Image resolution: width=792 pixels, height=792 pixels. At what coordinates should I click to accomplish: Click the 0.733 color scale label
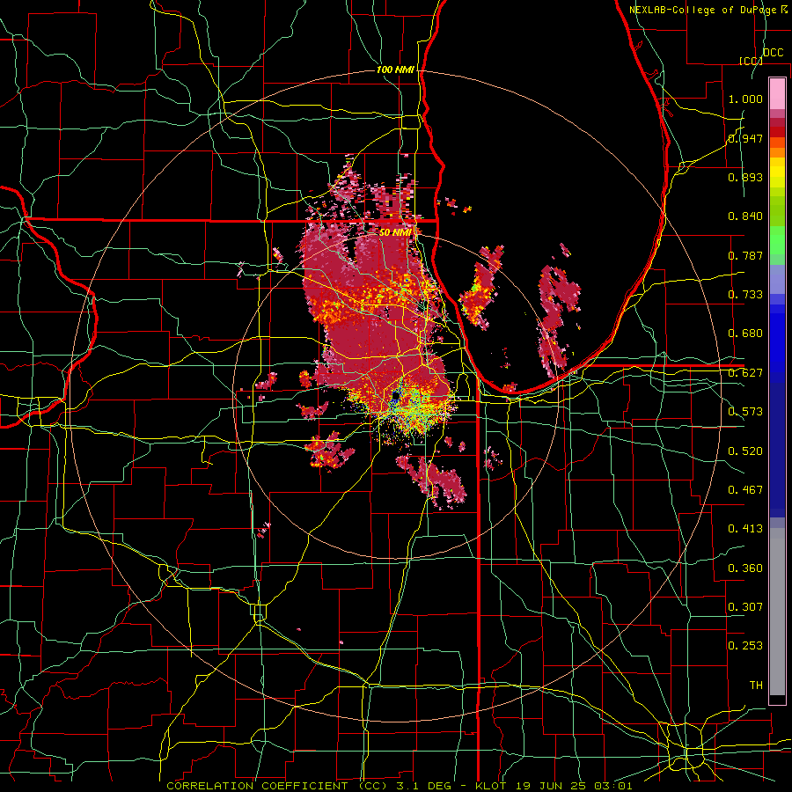click(x=745, y=295)
